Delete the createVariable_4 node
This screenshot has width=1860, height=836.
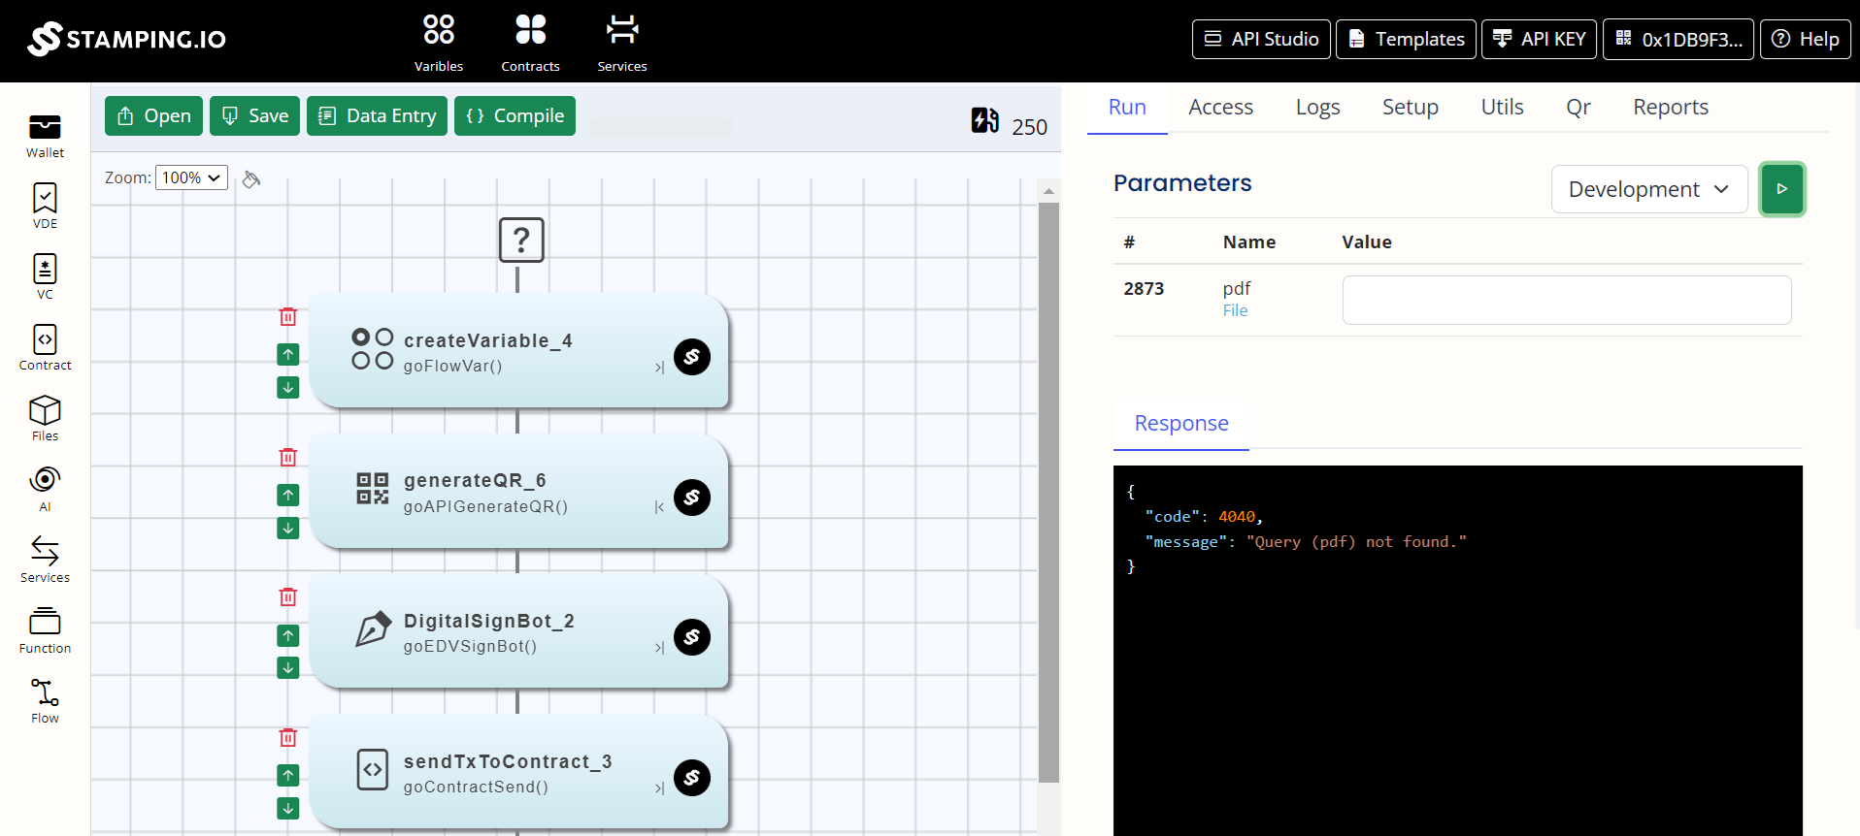tap(288, 317)
